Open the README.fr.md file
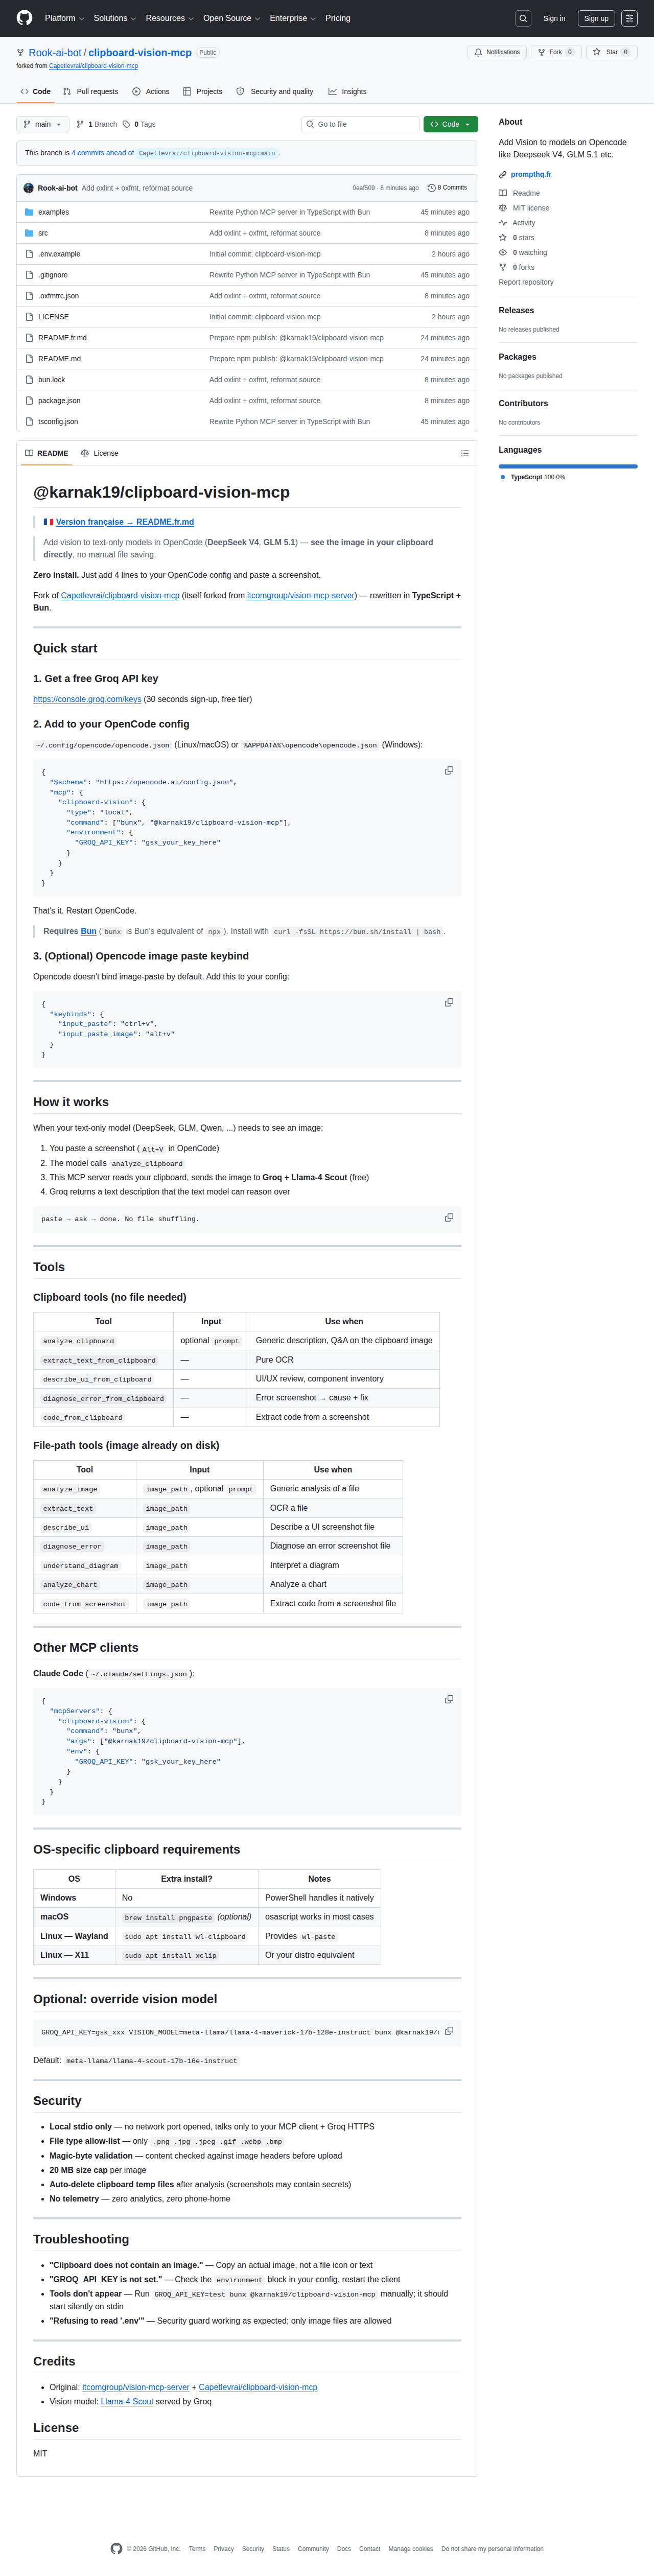 tap(62, 338)
